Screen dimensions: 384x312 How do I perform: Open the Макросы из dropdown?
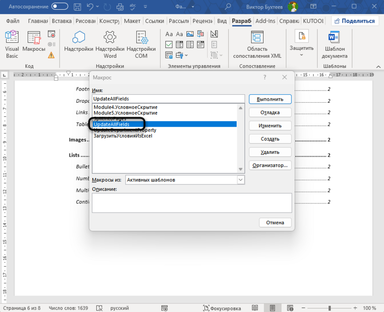241,179
